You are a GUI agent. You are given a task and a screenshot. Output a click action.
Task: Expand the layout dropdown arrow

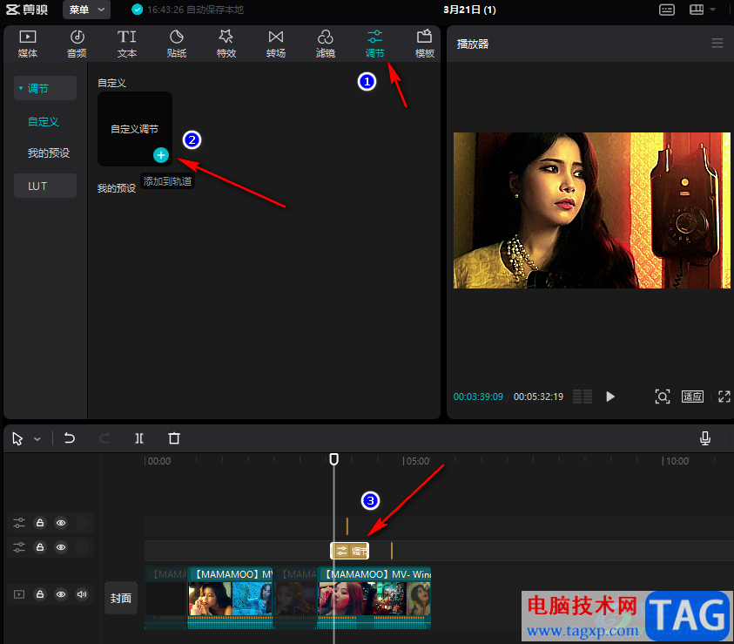[x=712, y=10]
